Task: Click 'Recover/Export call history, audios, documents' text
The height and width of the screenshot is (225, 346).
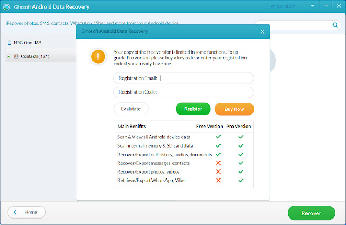Action: tap(164, 155)
